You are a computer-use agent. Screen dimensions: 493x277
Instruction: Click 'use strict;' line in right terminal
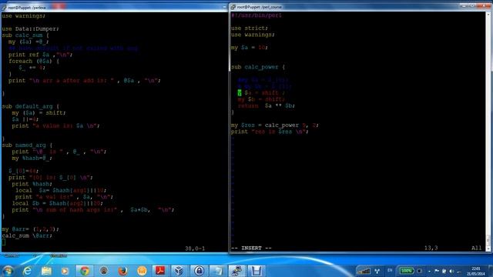tap(250, 28)
